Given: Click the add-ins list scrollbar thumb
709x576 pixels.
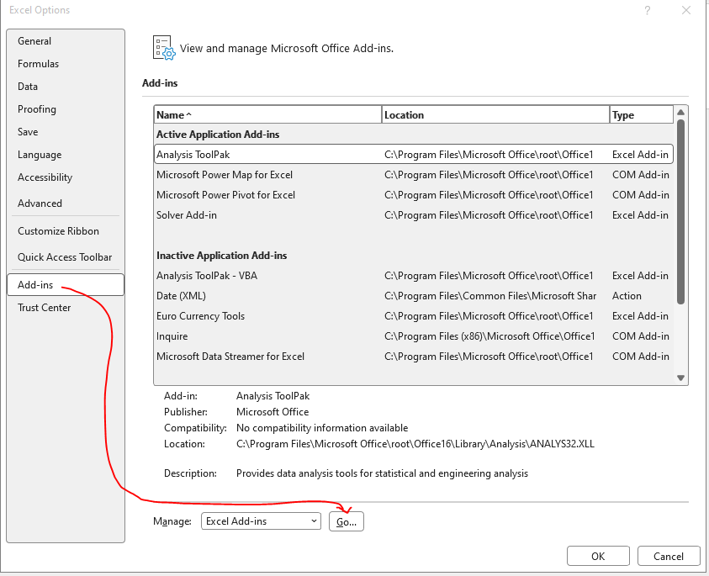Looking at the screenshot, I should tap(680, 212).
